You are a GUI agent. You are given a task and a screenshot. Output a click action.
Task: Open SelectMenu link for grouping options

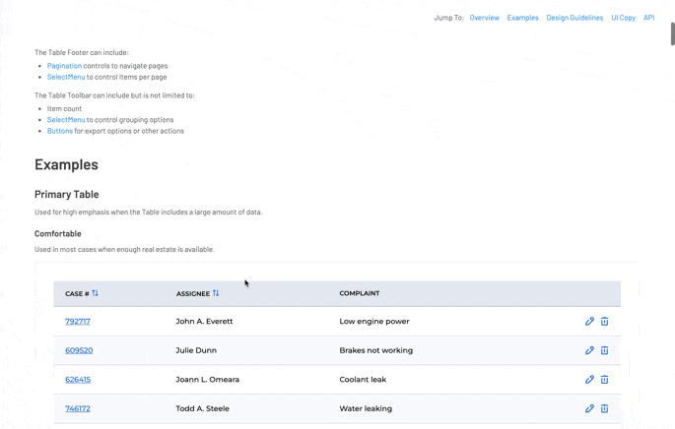coord(66,119)
